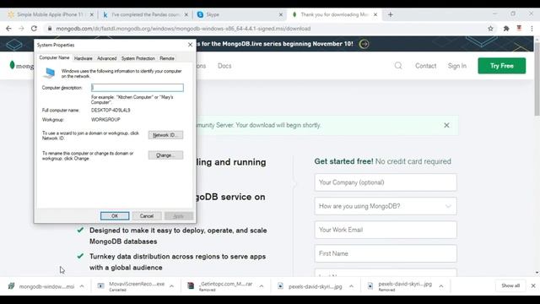Bookmark this page with star icon
540x304 pixels.
click(x=490, y=29)
